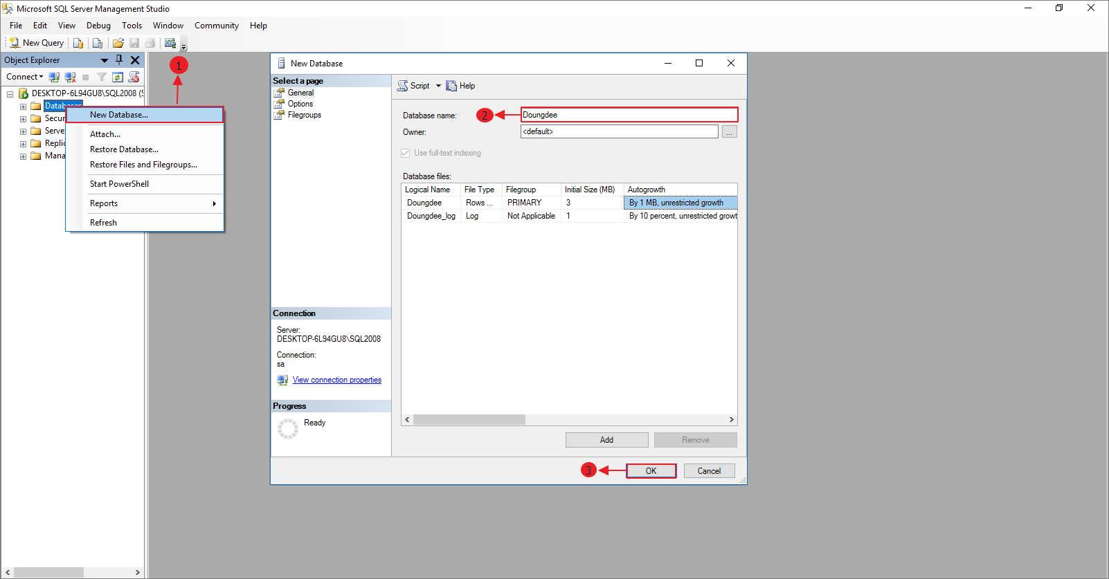Click the Owner input field

pyautogui.click(x=619, y=131)
